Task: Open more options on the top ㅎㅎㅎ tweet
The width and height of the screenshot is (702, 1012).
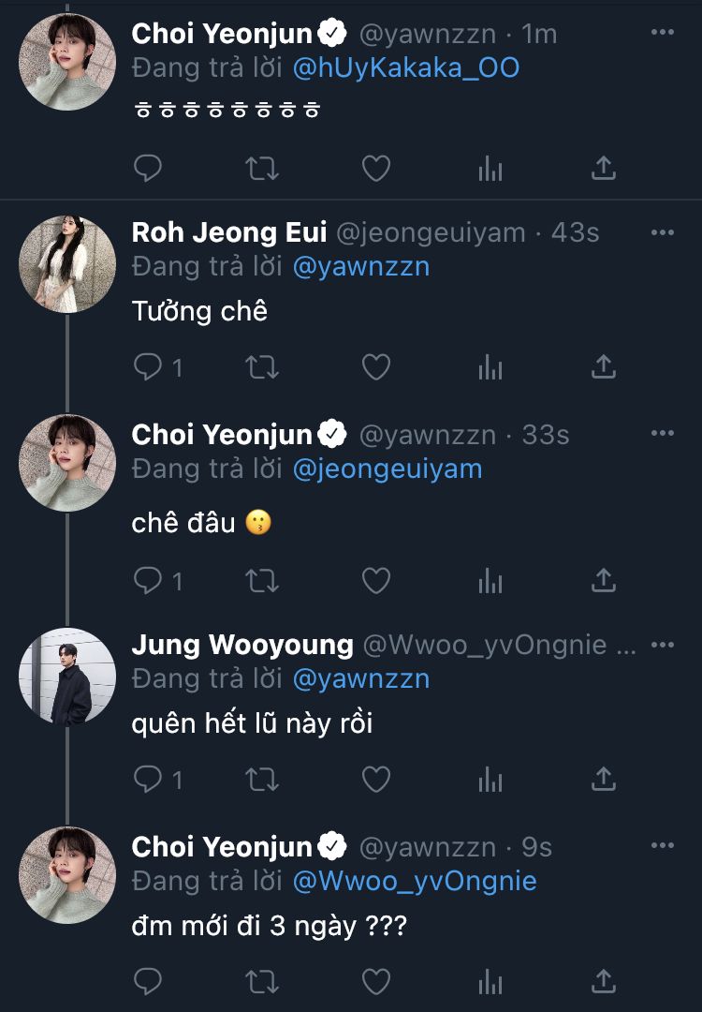Action: (x=663, y=33)
